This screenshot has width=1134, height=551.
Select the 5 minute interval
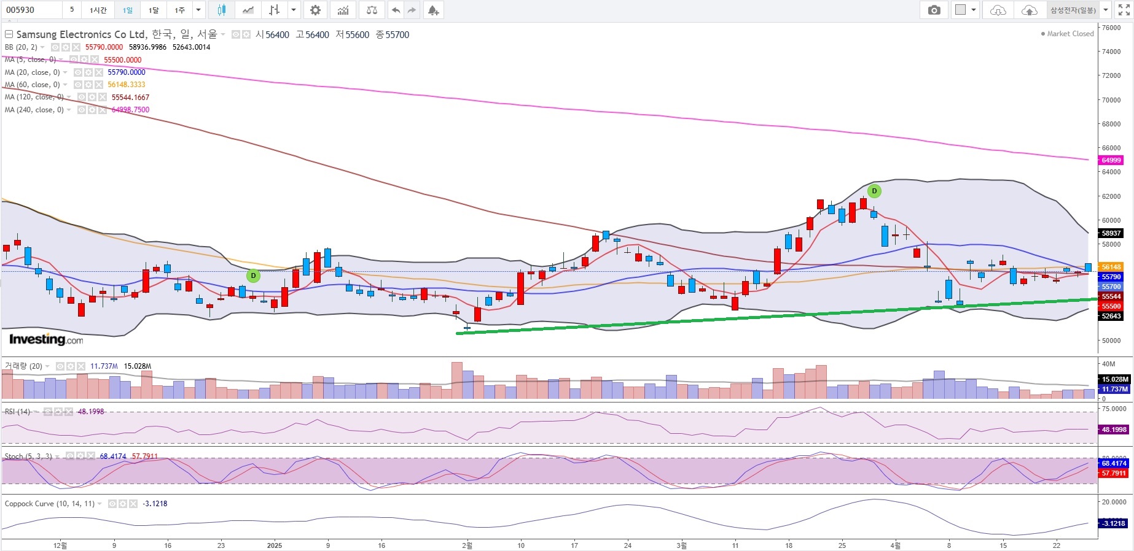(x=72, y=10)
